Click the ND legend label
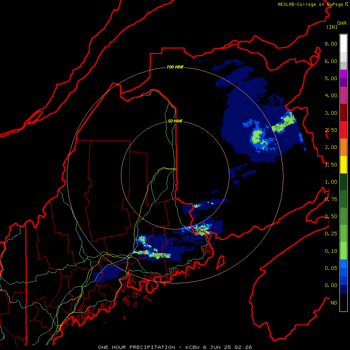This screenshot has width=350, height=350. pyautogui.click(x=334, y=303)
